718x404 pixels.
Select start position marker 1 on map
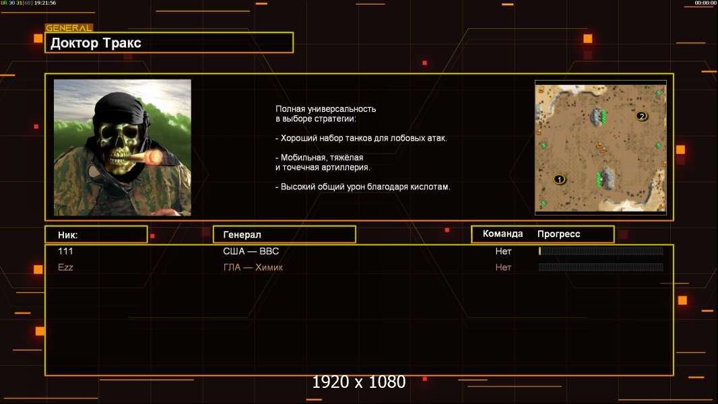click(559, 179)
